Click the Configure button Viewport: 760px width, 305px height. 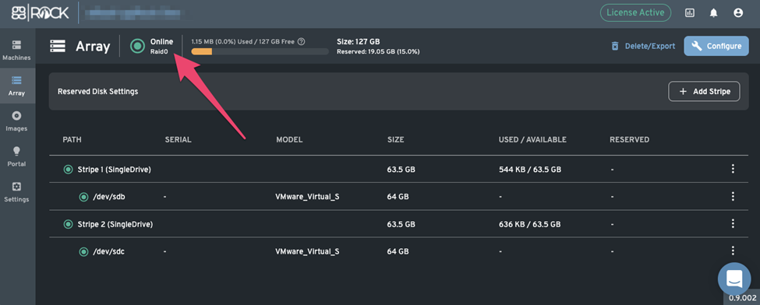(x=716, y=46)
